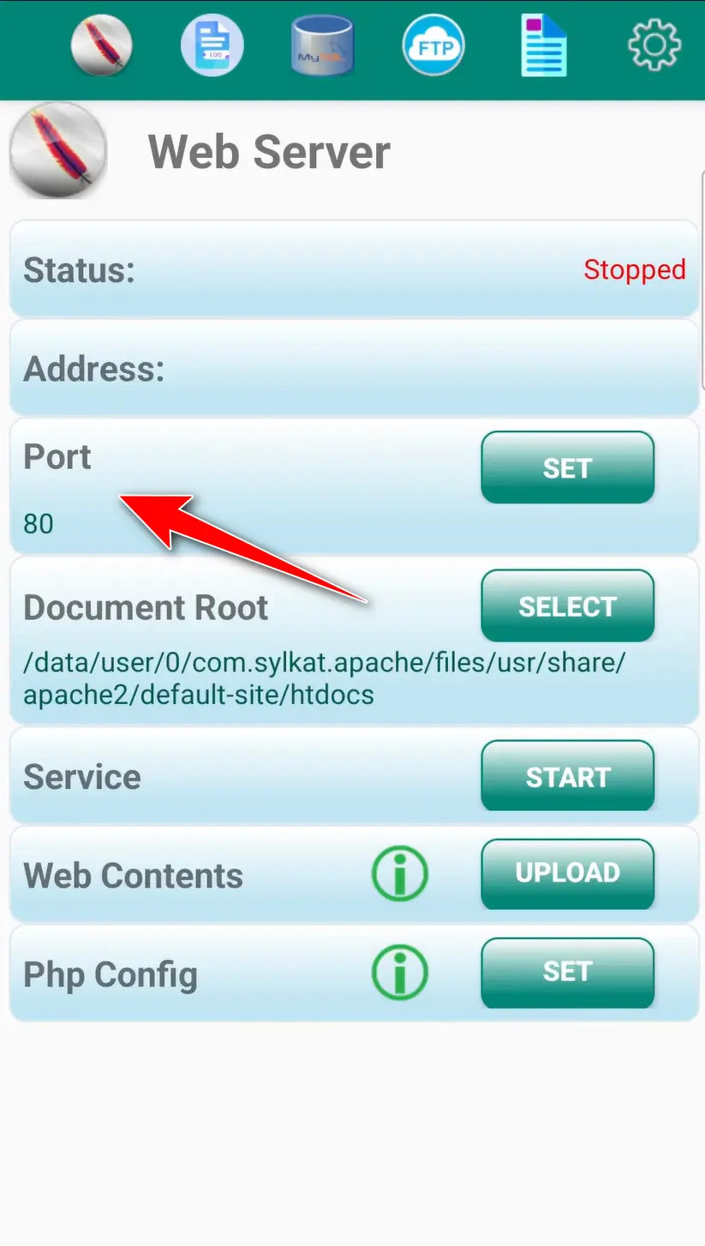Upload web contents
Viewport: 705px width, 1246px height.
coord(567,874)
